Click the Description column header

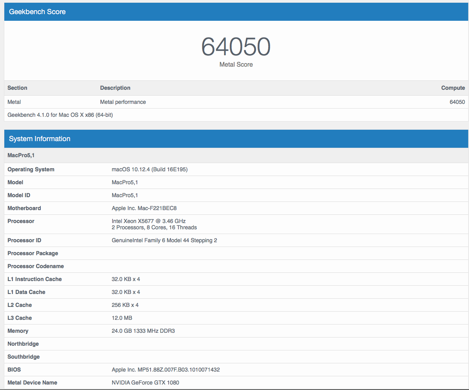115,88
